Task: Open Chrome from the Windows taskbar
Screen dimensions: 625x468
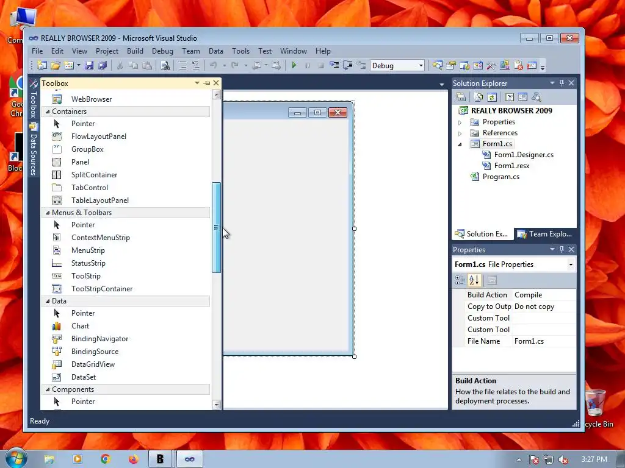Action: point(105,459)
